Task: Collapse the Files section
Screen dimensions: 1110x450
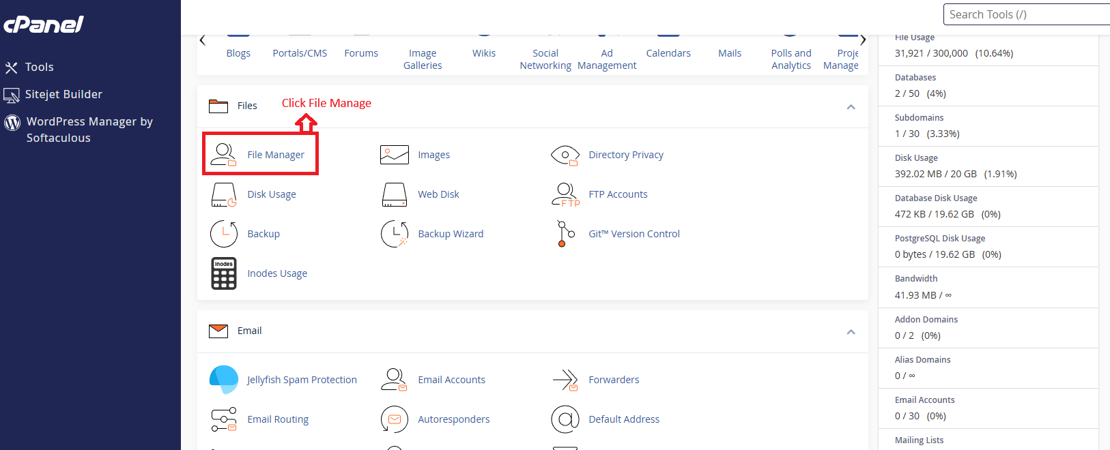Action: (x=851, y=107)
